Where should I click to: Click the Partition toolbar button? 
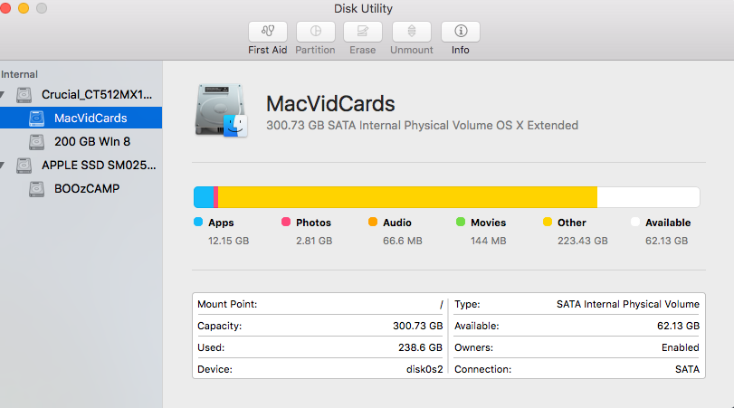(316, 32)
